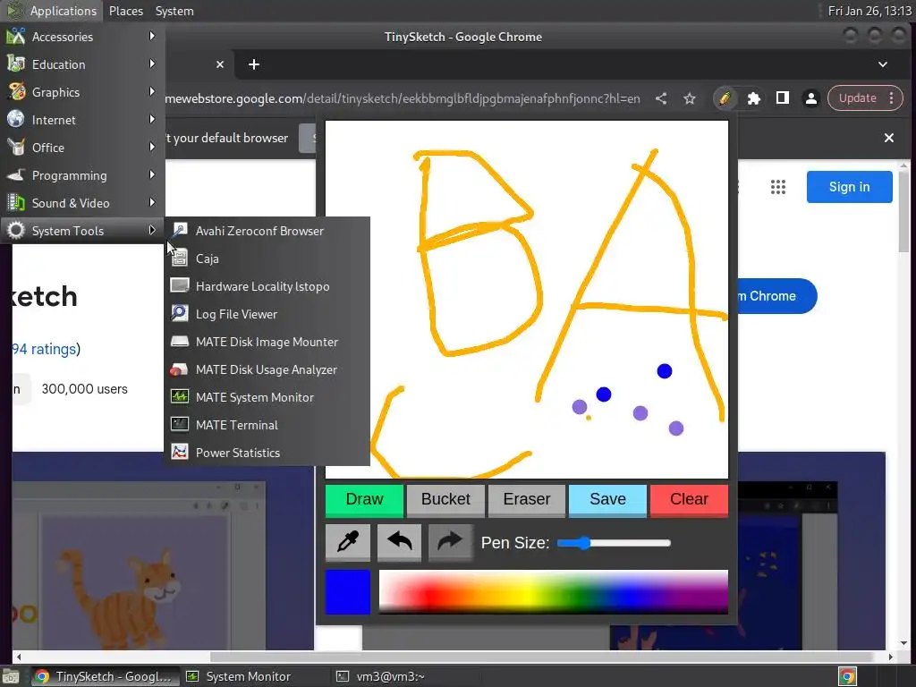
Task: Launch MATE Disk Image Mounter
Action: coord(267,342)
